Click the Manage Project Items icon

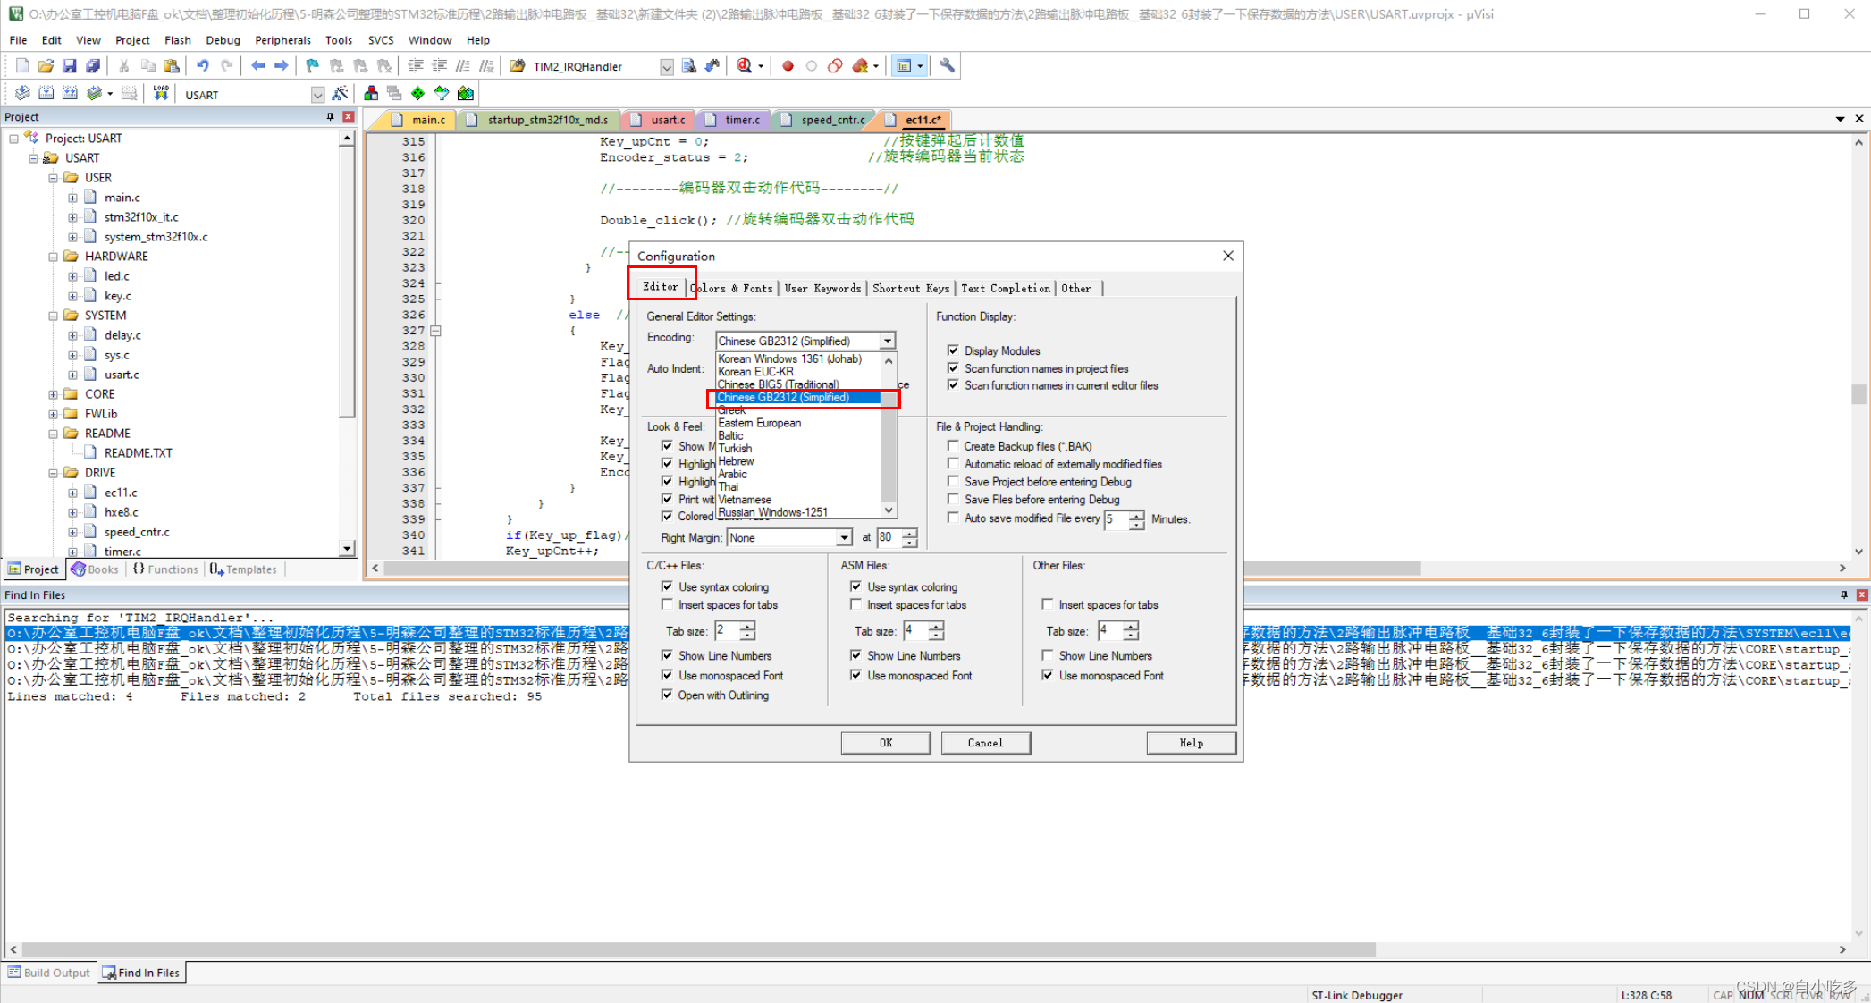(371, 94)
